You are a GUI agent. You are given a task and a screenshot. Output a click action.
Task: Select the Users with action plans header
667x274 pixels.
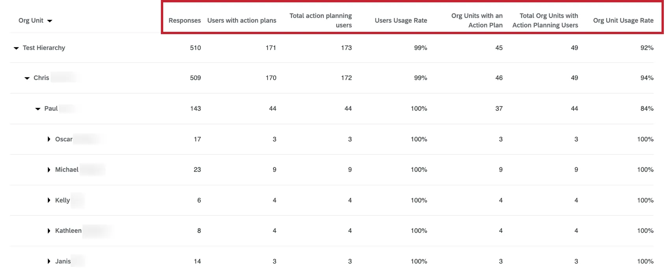click(x=242, y=20)
